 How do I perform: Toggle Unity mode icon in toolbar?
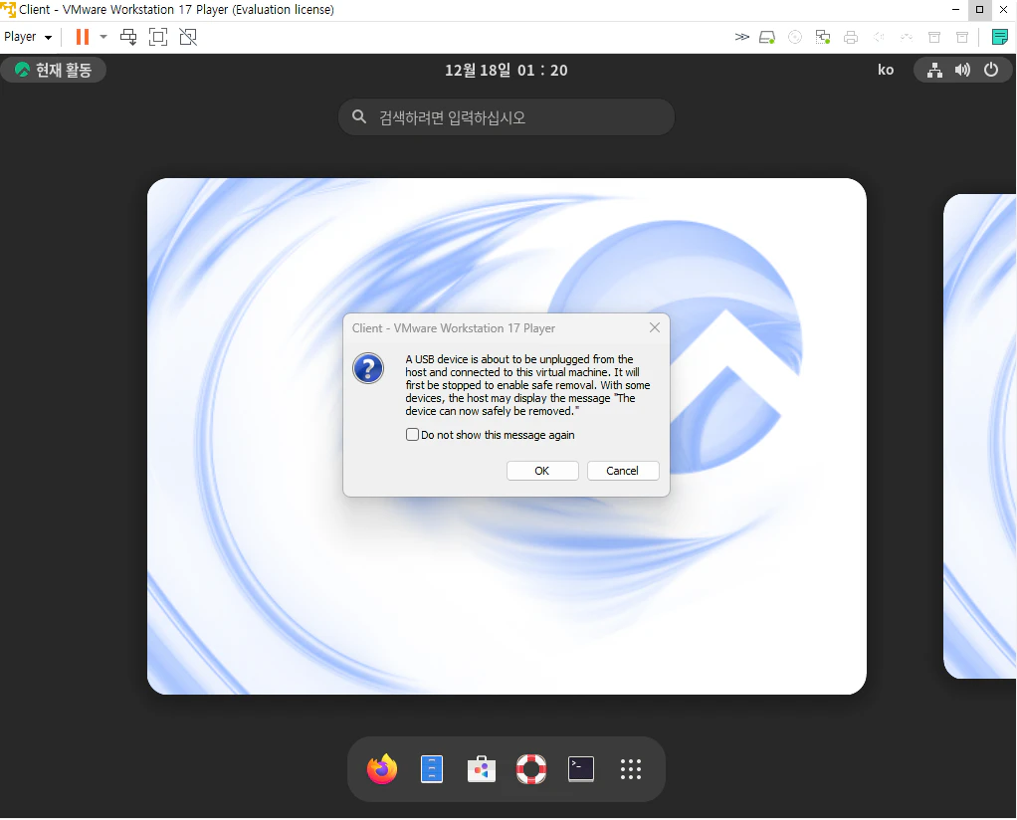[x=188, y=37]
